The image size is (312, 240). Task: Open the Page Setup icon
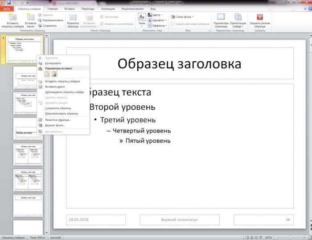[x=221, y=17]
